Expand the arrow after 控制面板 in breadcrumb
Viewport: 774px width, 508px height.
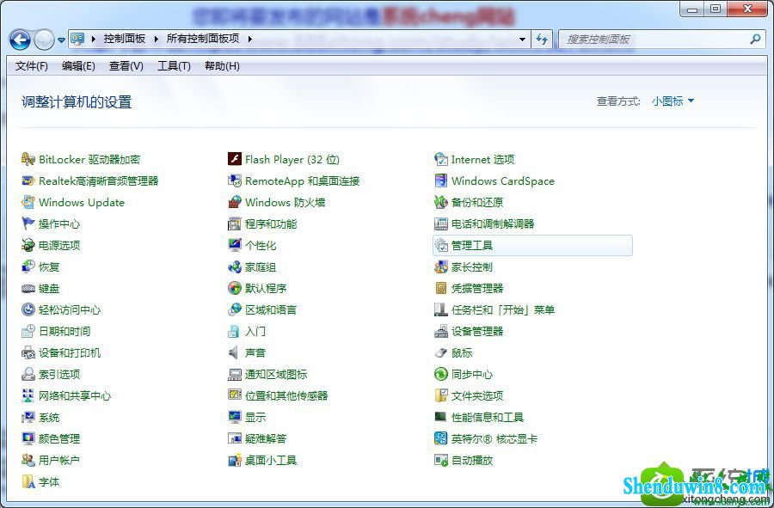click(156, 39)
